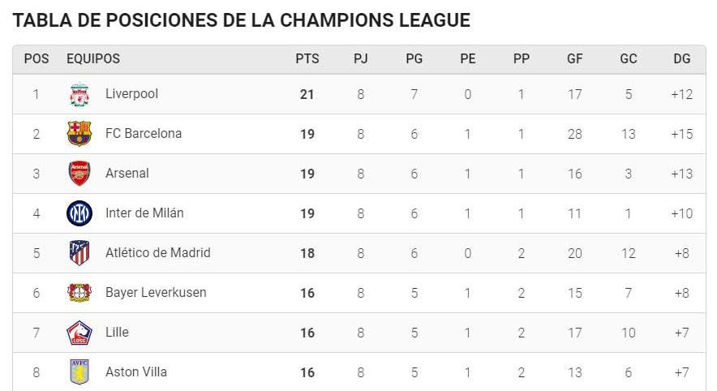Click the FC Barcelona crest
The width and height of the screenshot is (717, 391).
pyautogui.click(x=79, y=134)
